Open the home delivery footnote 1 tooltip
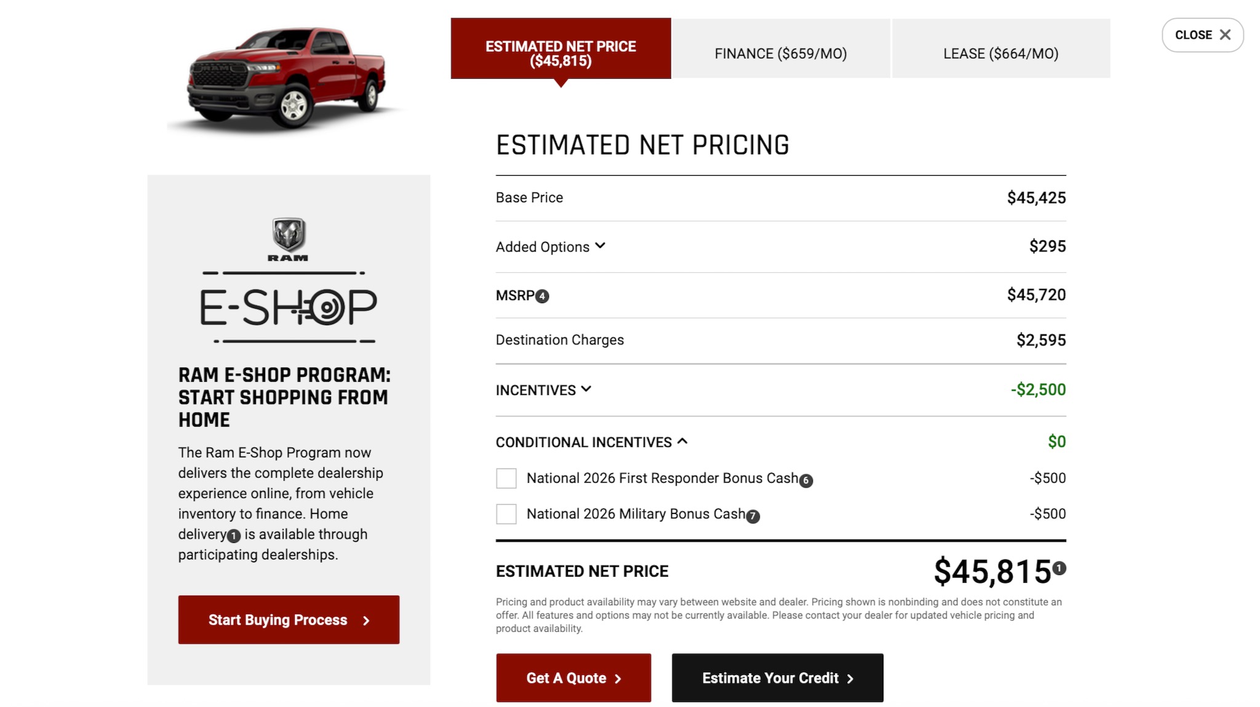The height and width of the screenshot is (707, 1260). pyautogui.click(x=233, y=536)
